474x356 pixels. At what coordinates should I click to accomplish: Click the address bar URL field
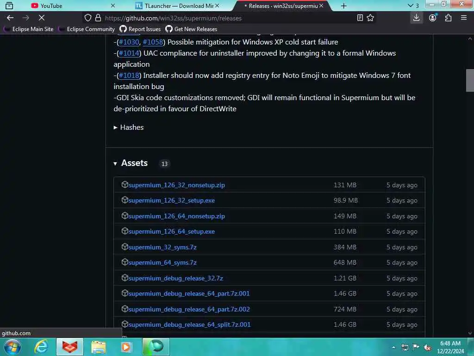(x=230, y=18)
